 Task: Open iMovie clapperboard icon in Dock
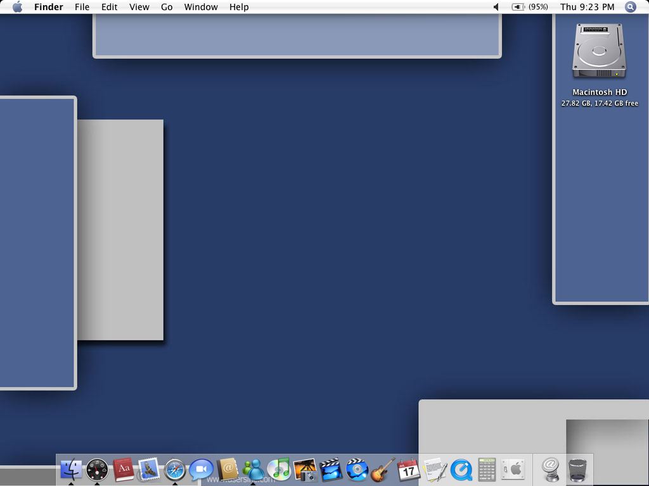tap(331, 470)
